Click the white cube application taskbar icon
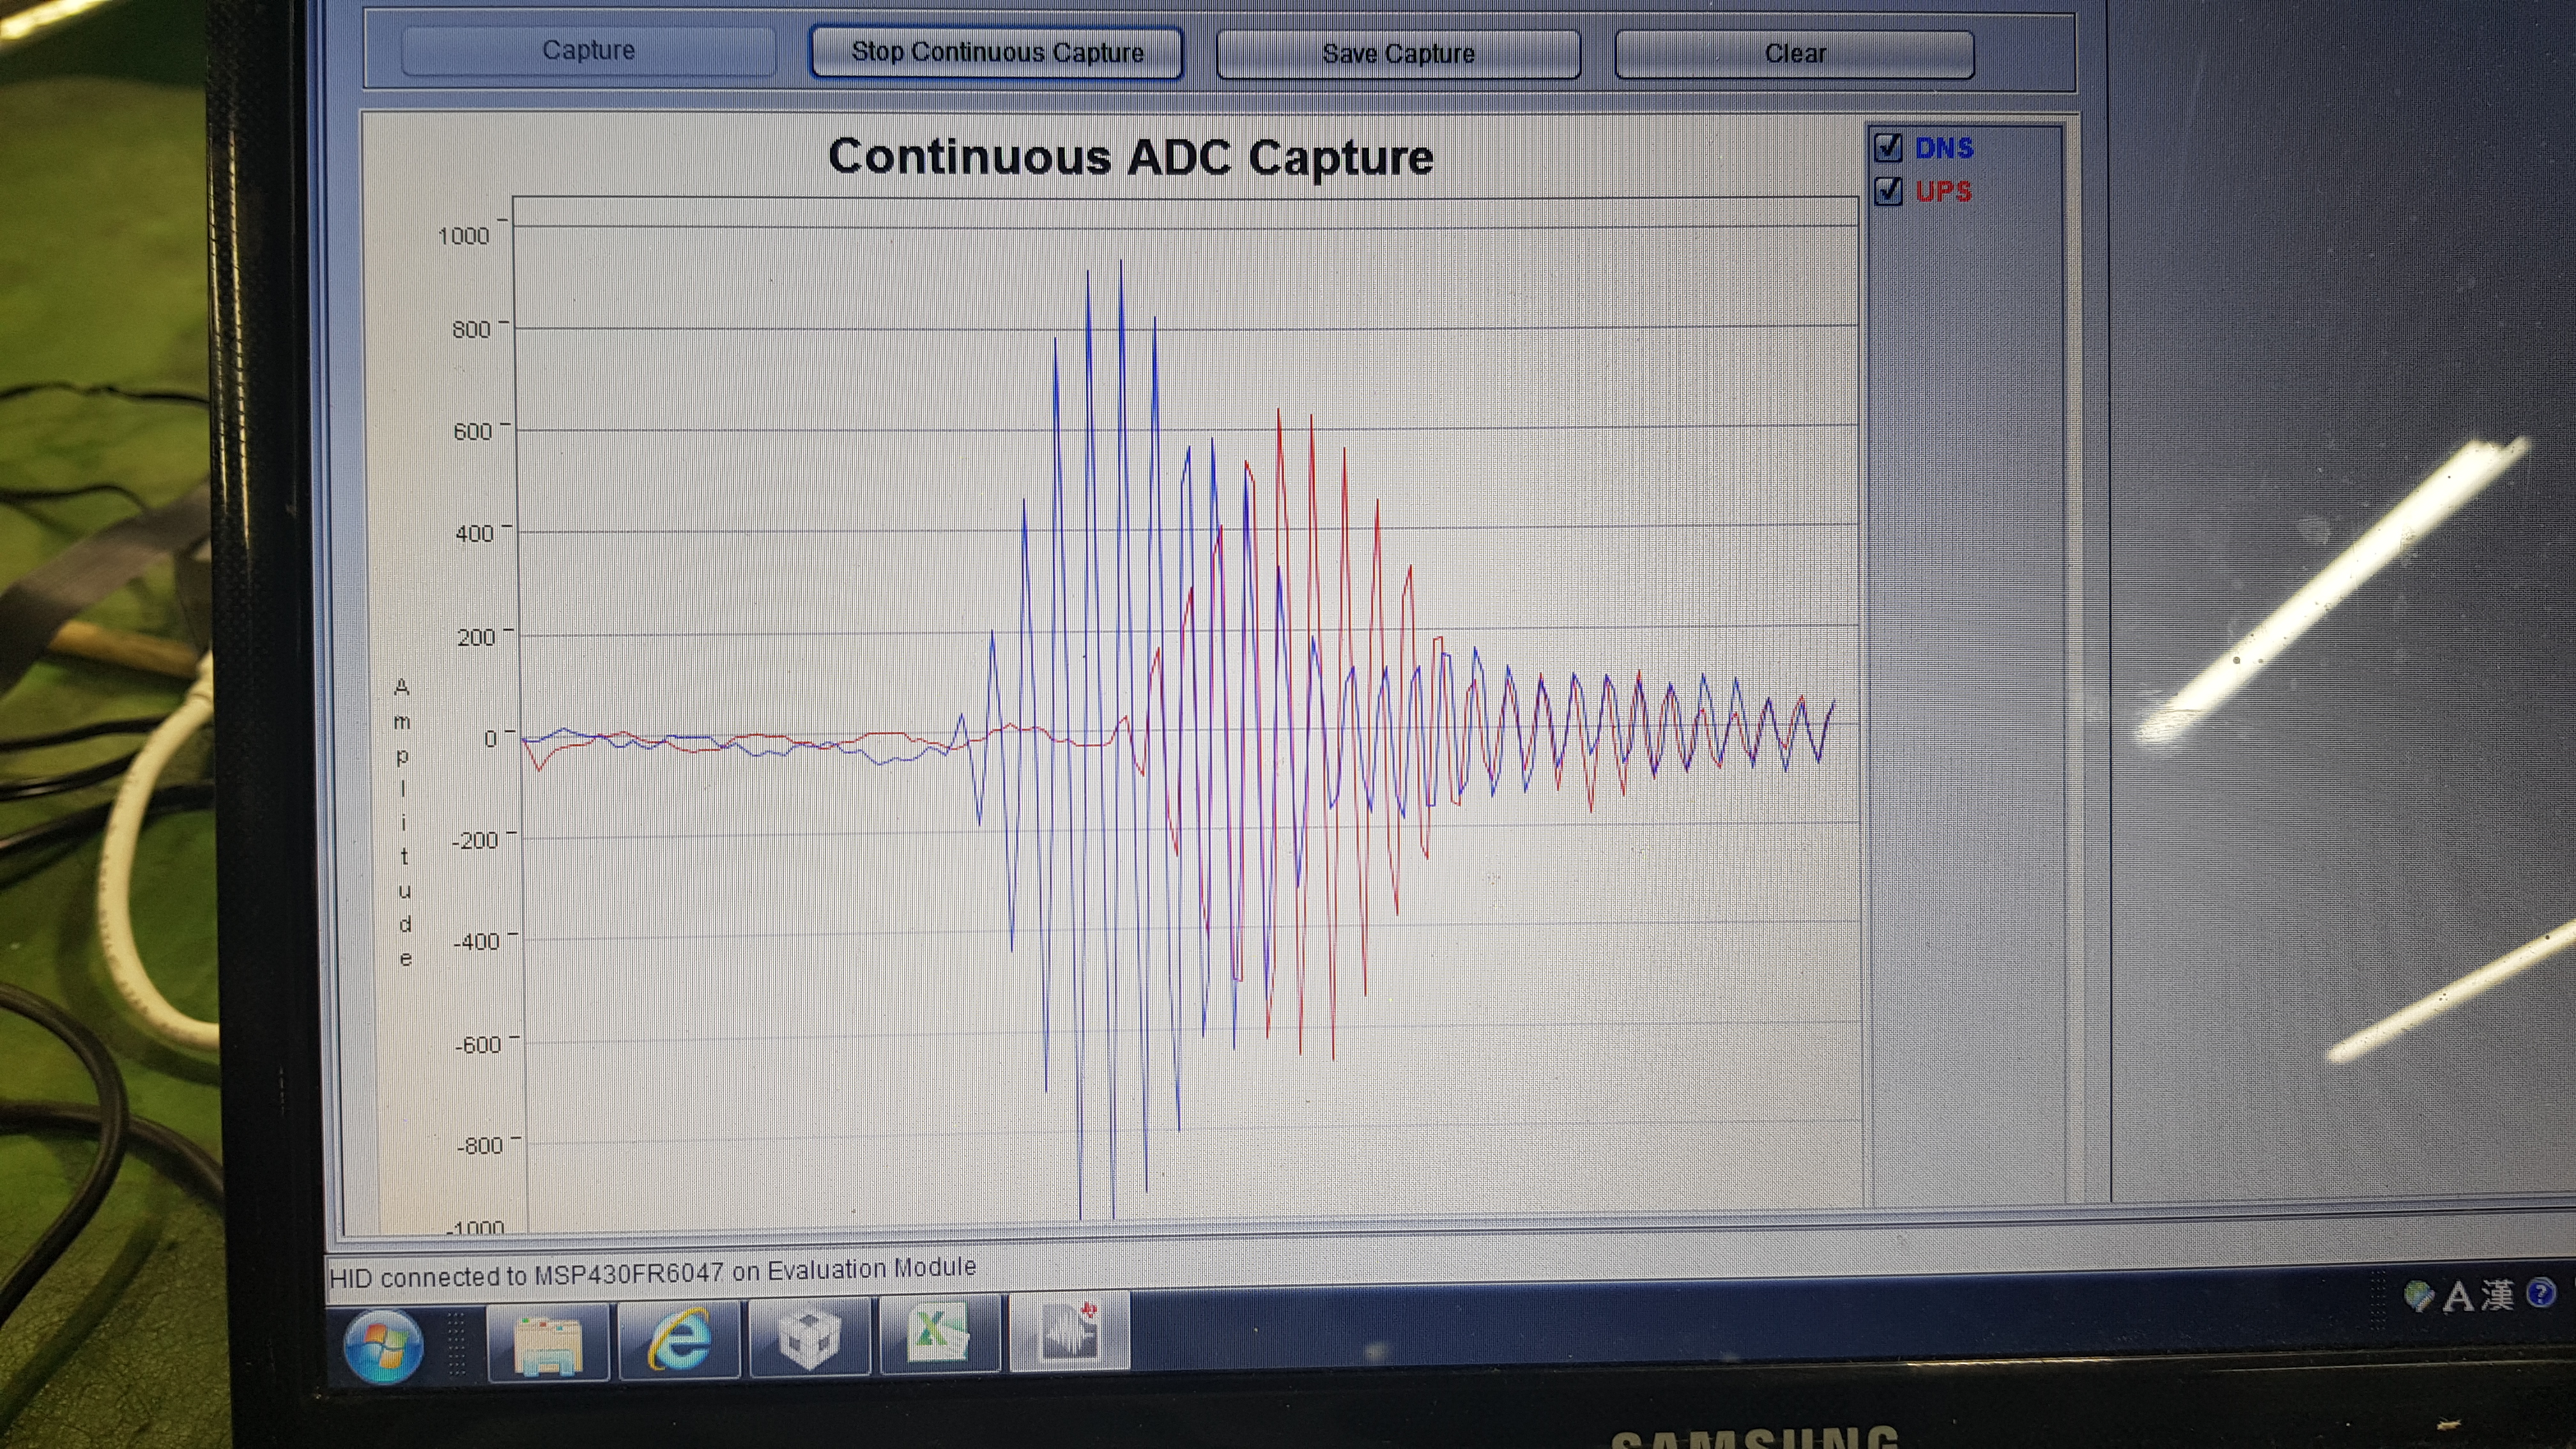The image size is (2576, 1449). [809, 1338]
